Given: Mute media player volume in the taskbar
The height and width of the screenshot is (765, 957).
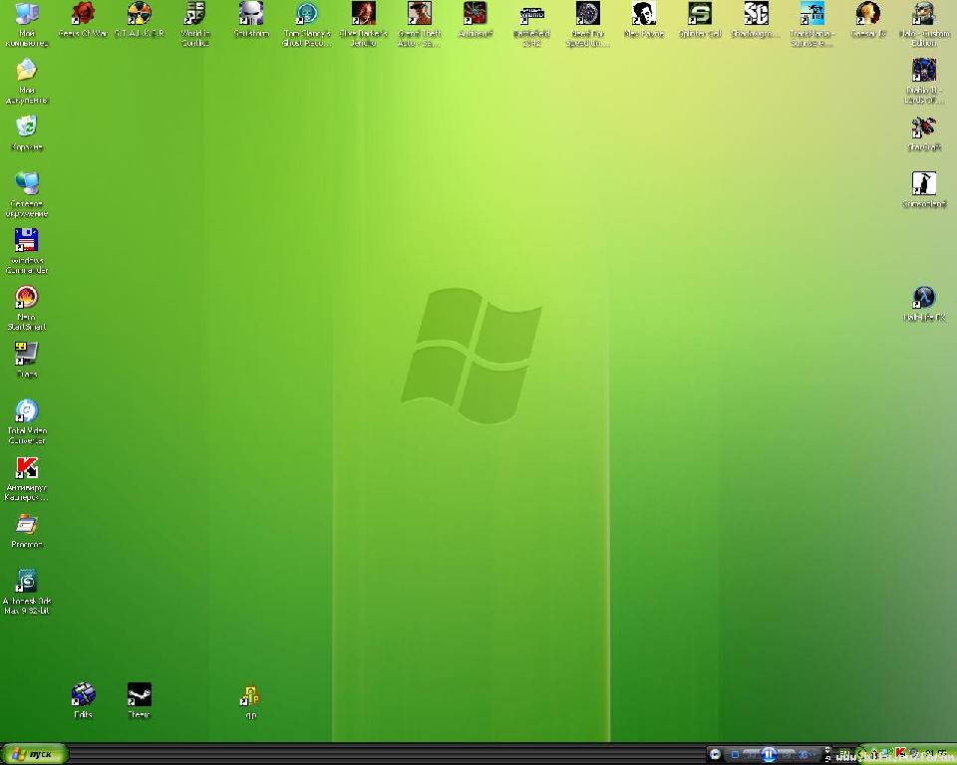Looking at the screenshot, I should point(803,755).
